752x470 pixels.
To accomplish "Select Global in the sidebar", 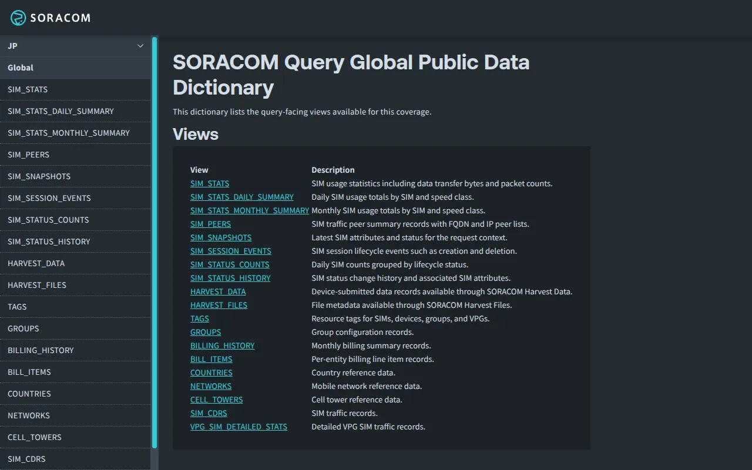I will click(75, 68).
